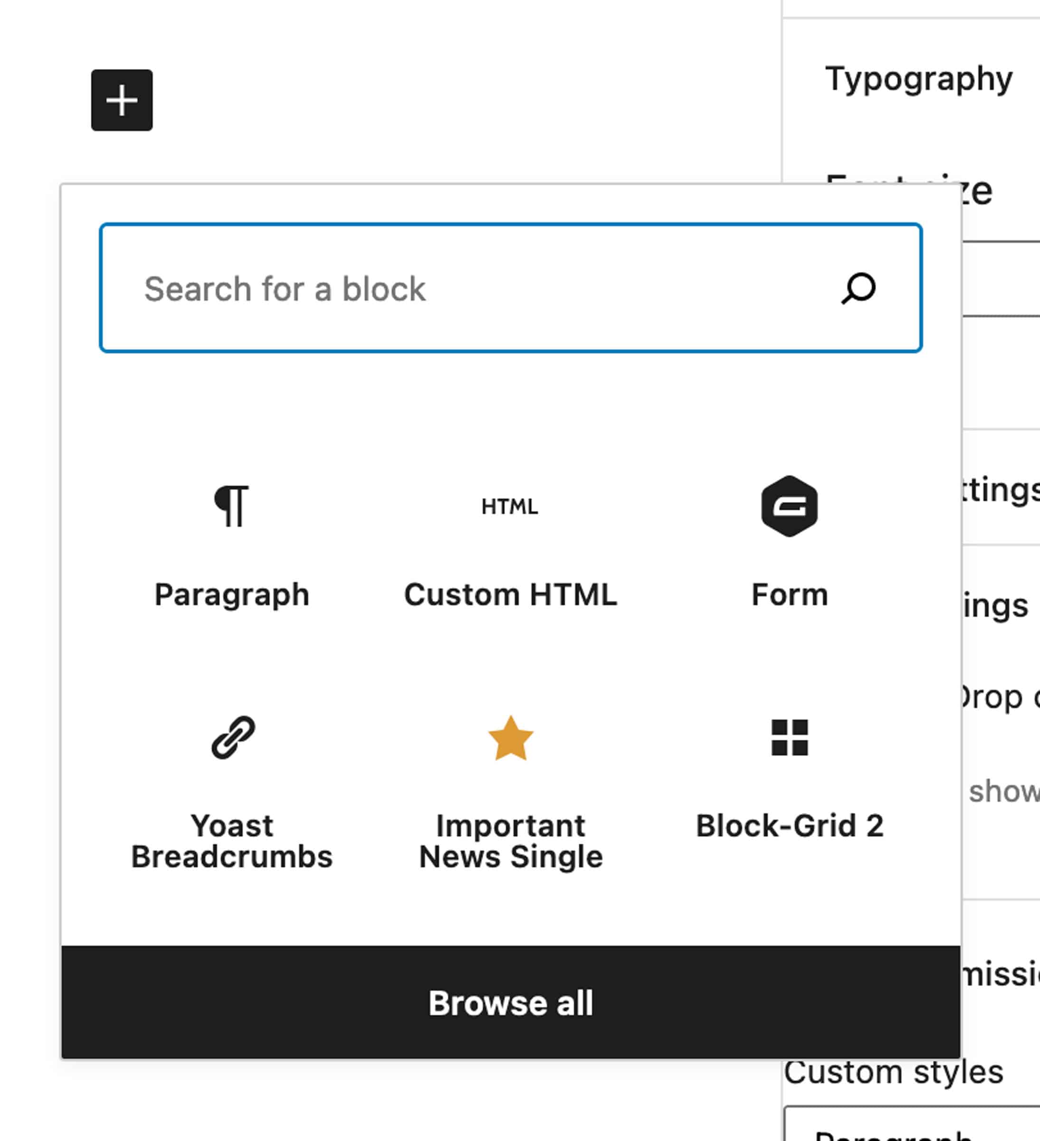
Task: Click the Block-Grid 2 label text
Action: [x=790, y=826]
